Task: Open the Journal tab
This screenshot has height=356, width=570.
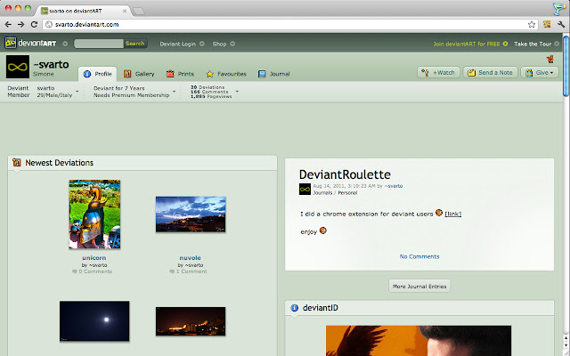Action: (273, 74)
